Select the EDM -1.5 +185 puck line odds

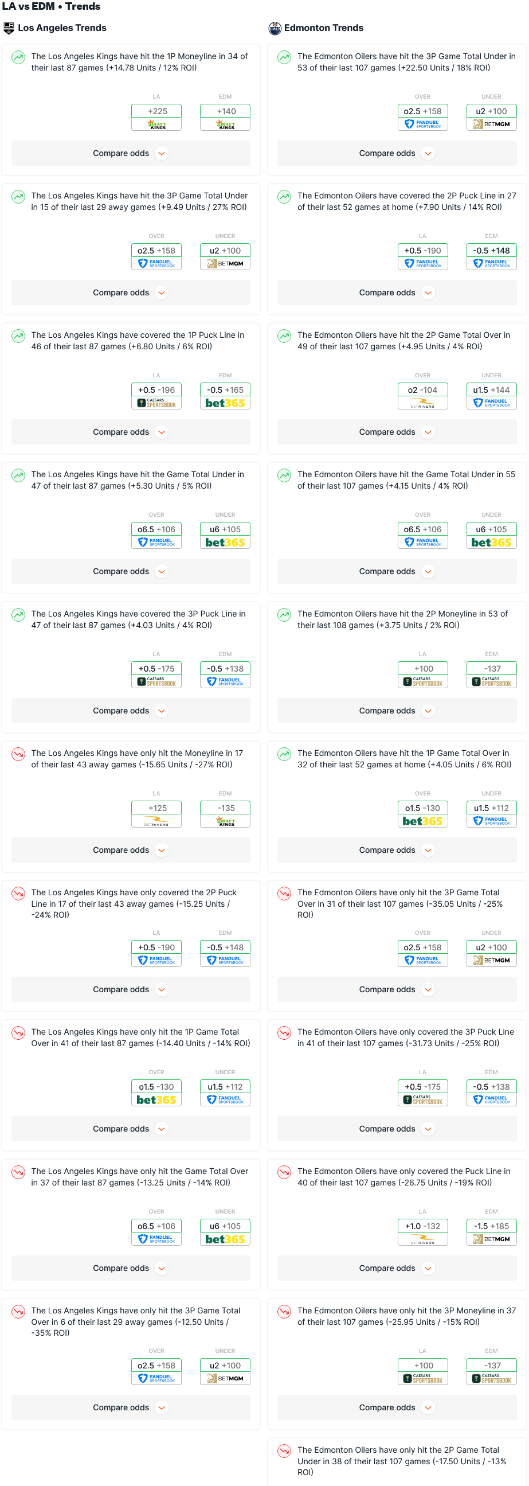(x=491, y=1226)
